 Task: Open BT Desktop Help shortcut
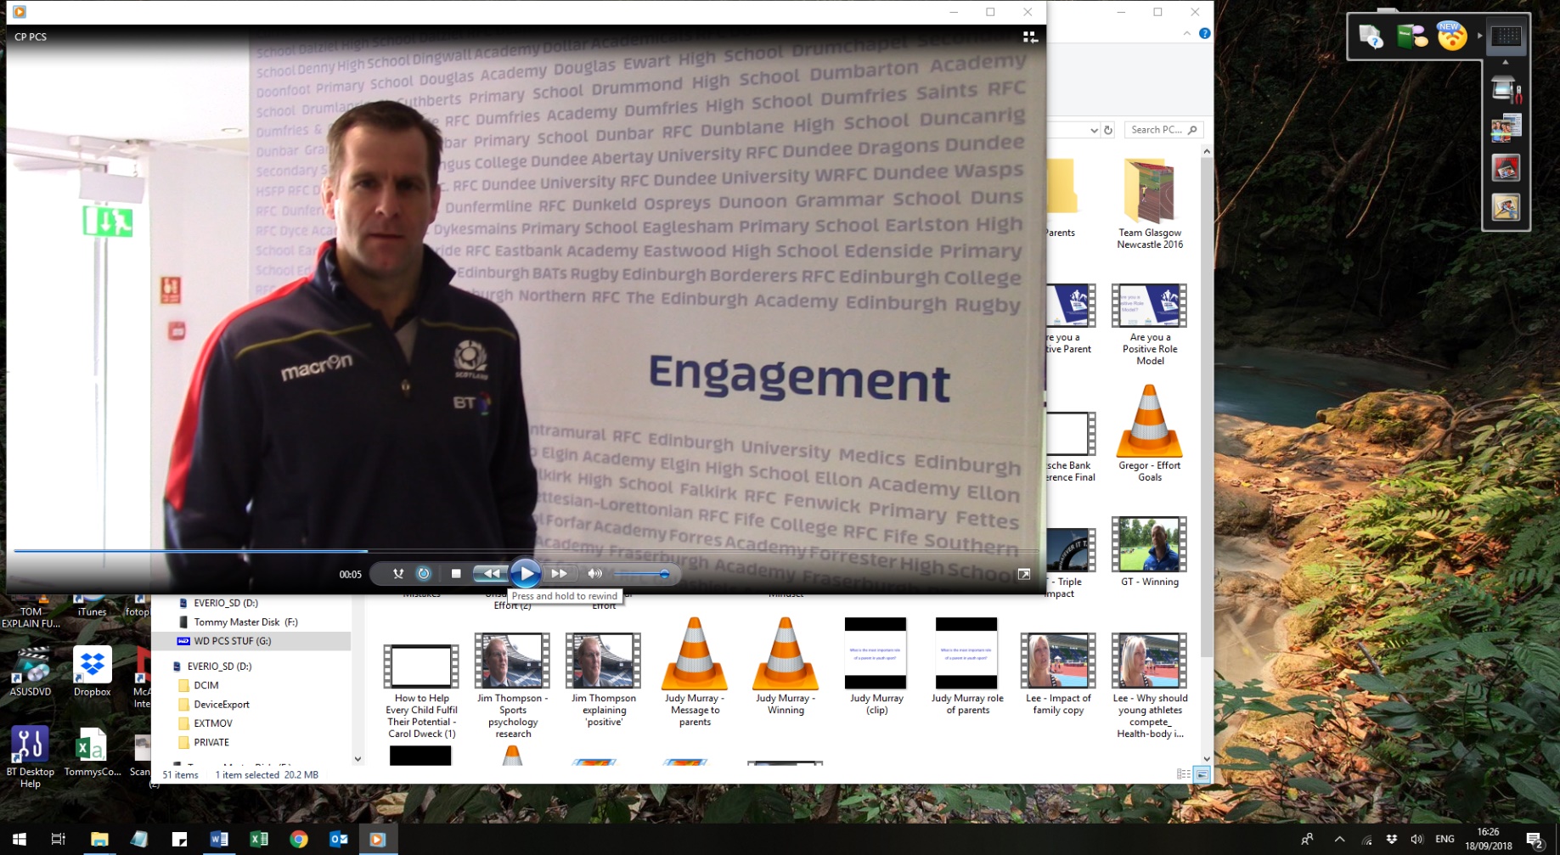(30, 757)
